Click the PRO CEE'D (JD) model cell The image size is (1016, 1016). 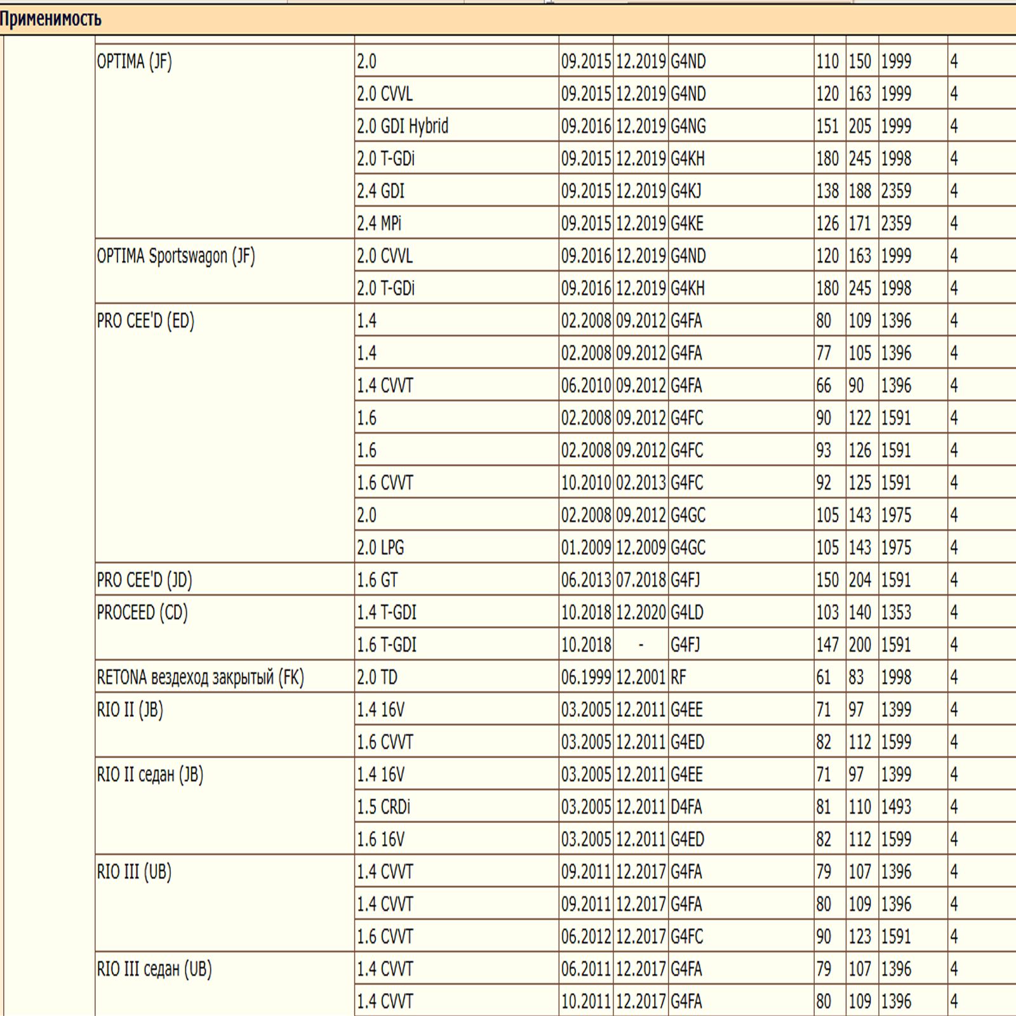[144, 580]
